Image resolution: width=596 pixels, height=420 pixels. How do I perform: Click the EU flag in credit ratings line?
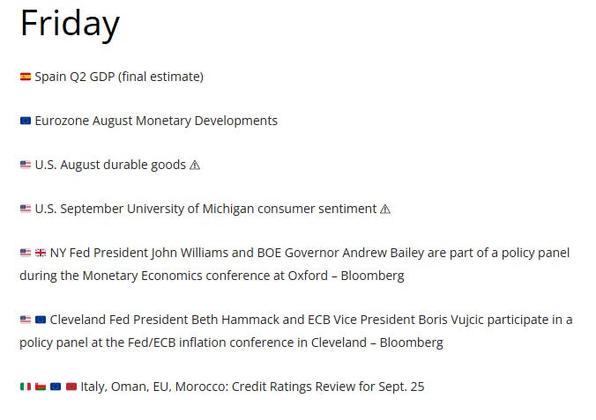pyautogui.click(x=56, y=387)
